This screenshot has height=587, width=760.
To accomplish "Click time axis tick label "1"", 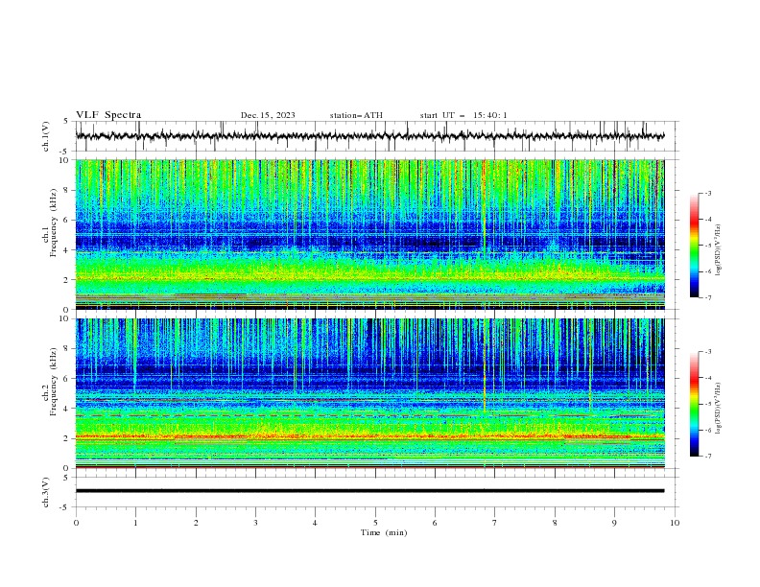I will click(x=135, y=523).
